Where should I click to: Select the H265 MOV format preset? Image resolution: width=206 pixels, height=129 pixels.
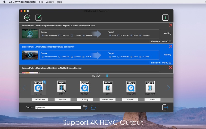coord(131,88)
